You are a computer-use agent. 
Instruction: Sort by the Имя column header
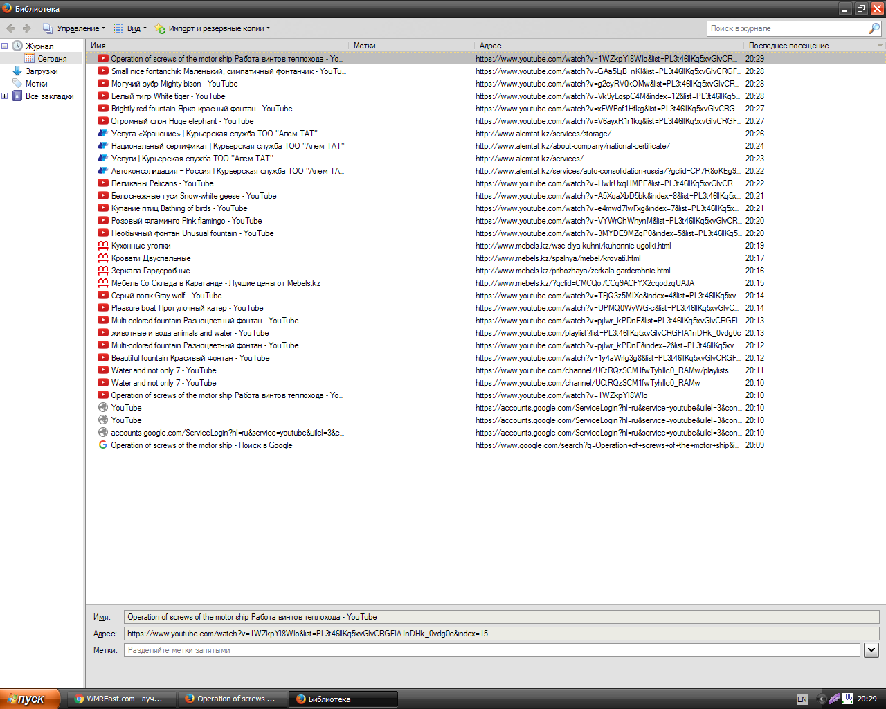pyautogui.click(x=217, y=46)
